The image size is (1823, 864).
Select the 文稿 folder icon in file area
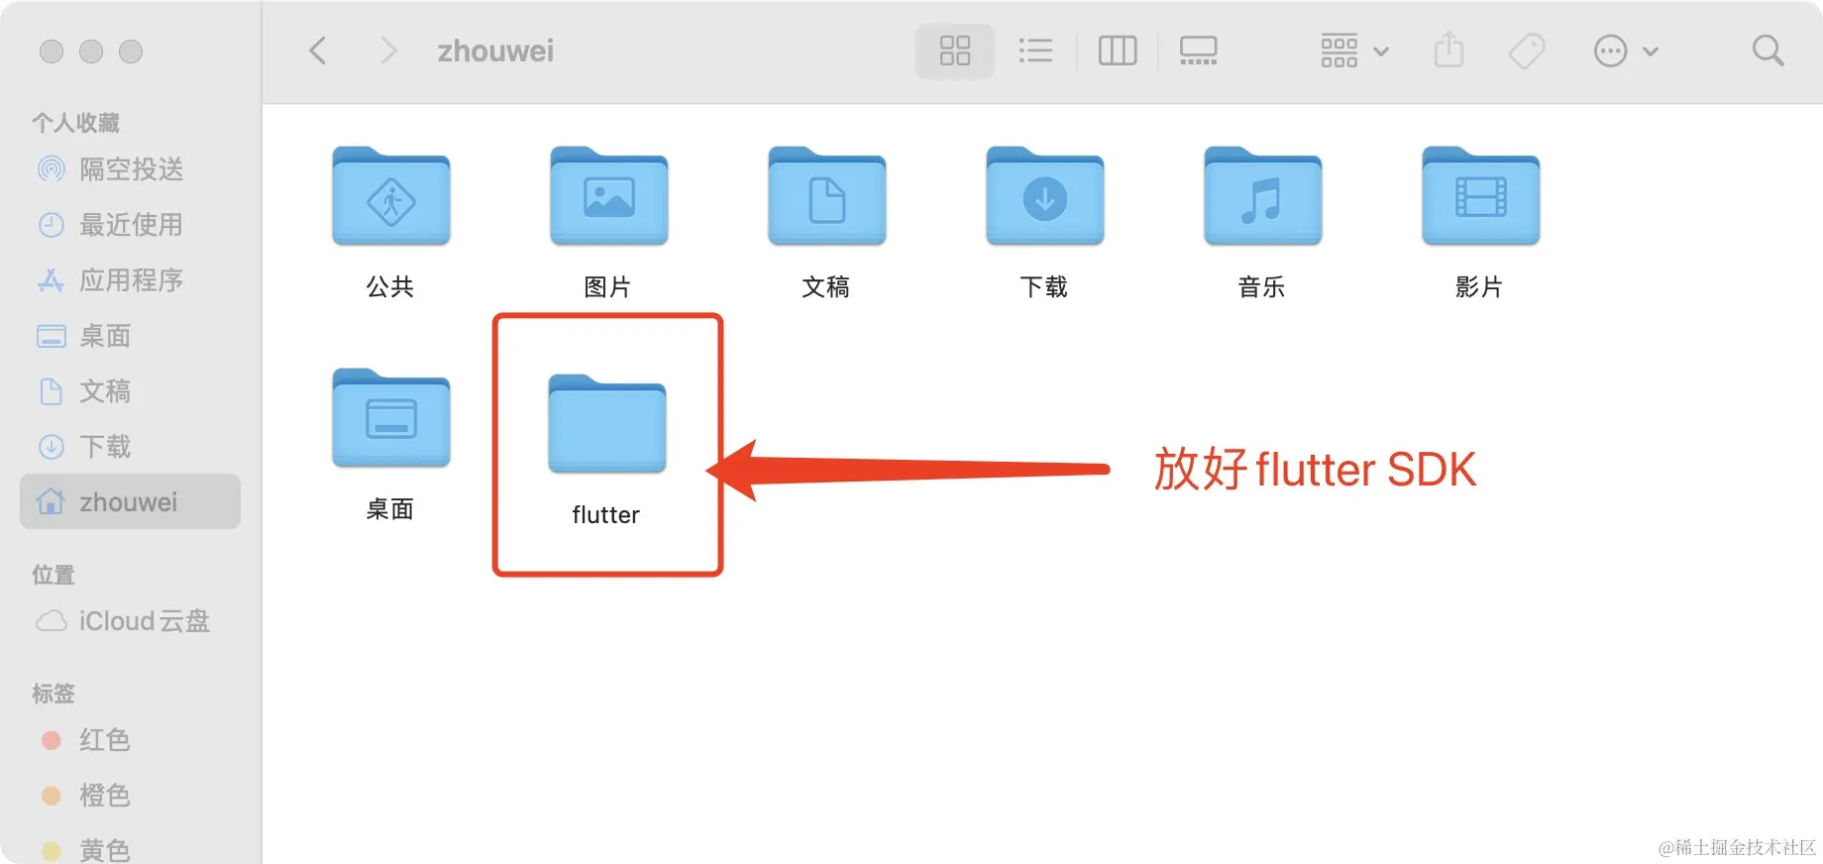point(827,195)
